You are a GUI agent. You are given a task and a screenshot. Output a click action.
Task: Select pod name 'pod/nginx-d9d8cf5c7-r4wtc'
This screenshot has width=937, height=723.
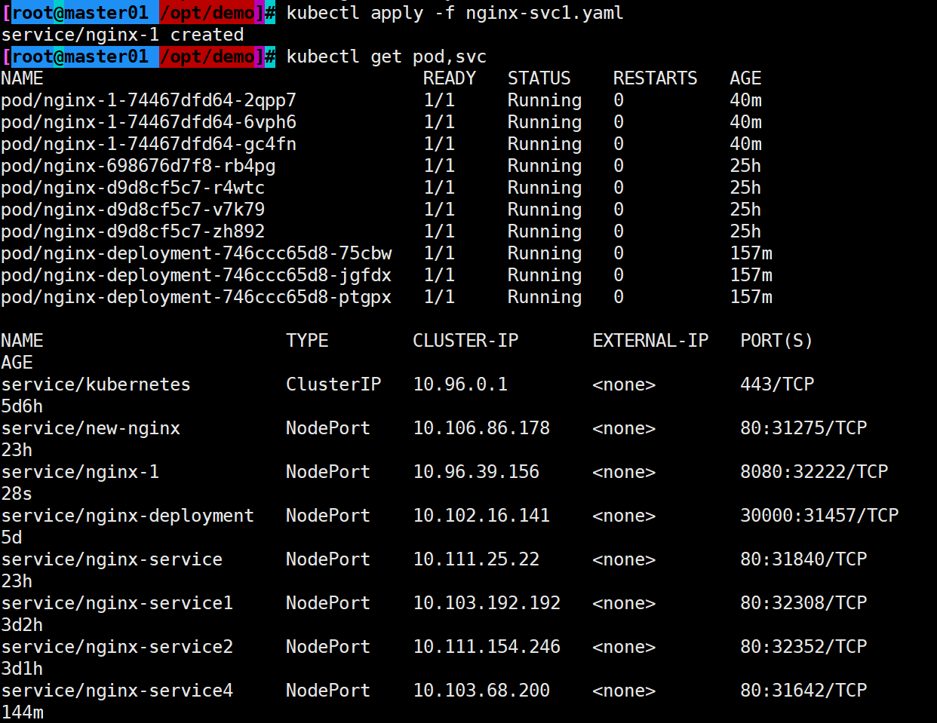coord(133,188)
